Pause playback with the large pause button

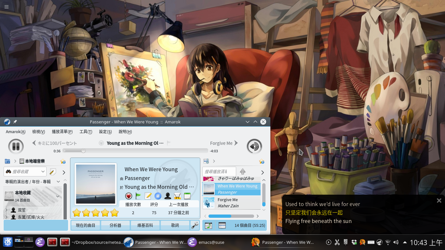tap(16, 146)
